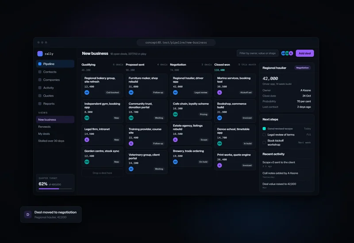Open Quotes via its sidebar icon
The height and width of the screenshot is (243, 354).
point(40,95)
